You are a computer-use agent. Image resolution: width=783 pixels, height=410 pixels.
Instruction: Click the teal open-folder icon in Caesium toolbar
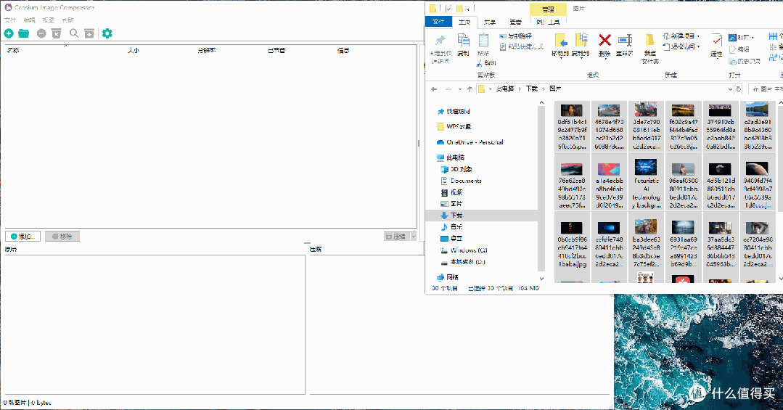(23, 33)
